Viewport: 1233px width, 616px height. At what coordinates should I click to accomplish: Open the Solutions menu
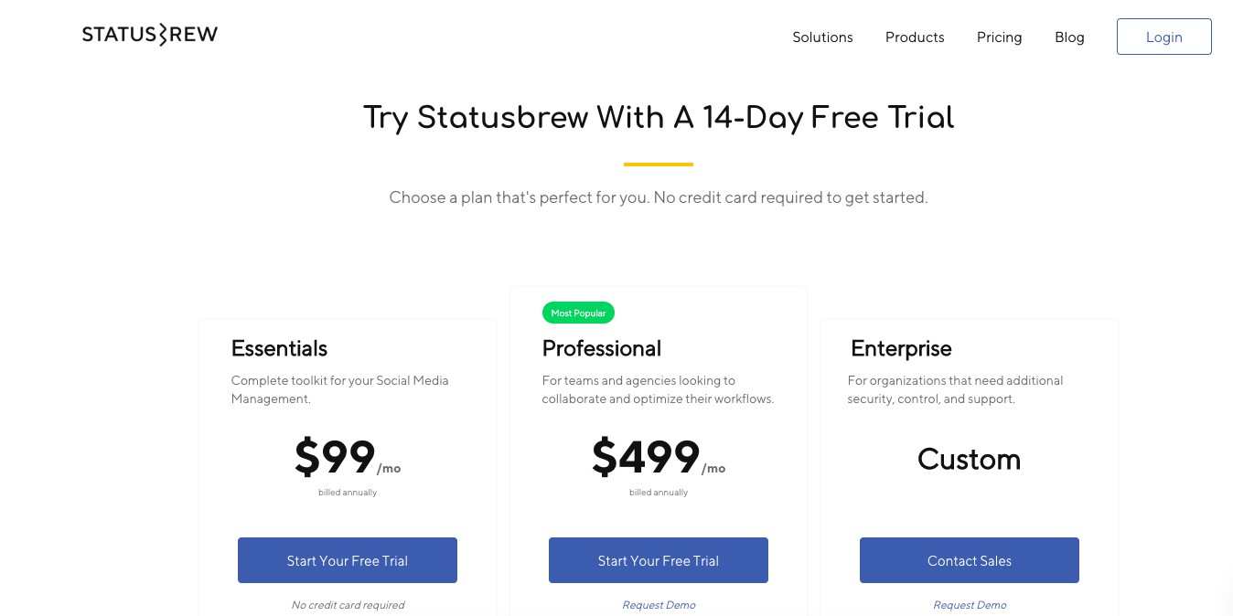click(x=822, y=37)
